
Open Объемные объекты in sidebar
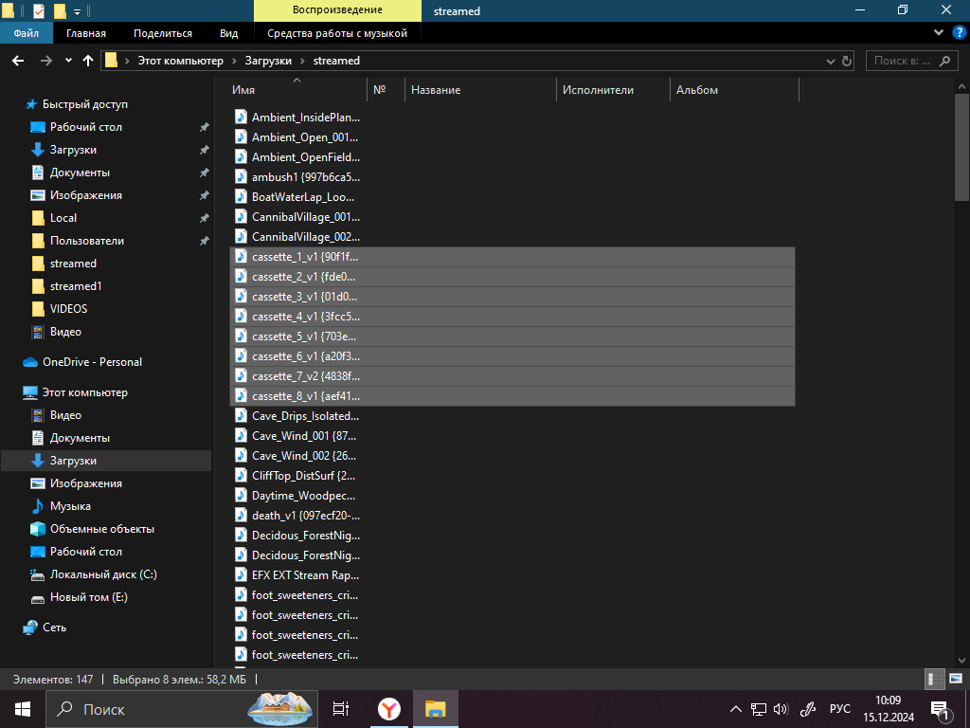click(x=102, y=529)
